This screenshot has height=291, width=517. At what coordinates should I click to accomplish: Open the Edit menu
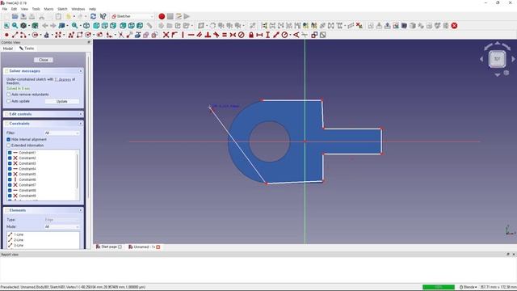14,9
